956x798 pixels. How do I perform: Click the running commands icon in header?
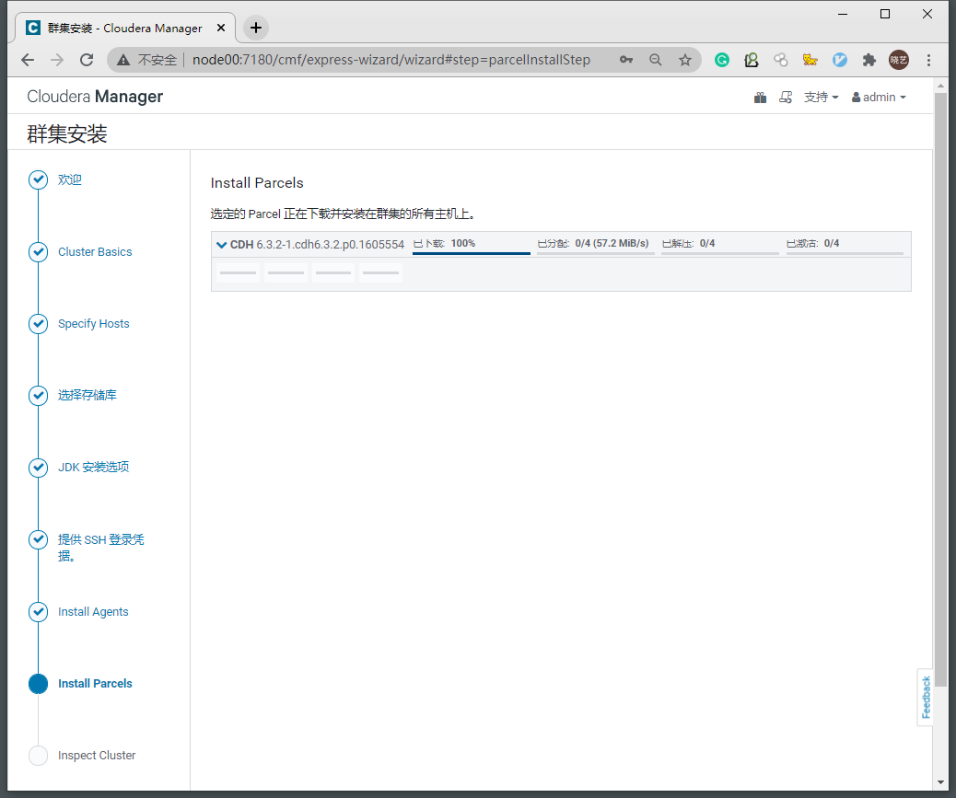786,98
